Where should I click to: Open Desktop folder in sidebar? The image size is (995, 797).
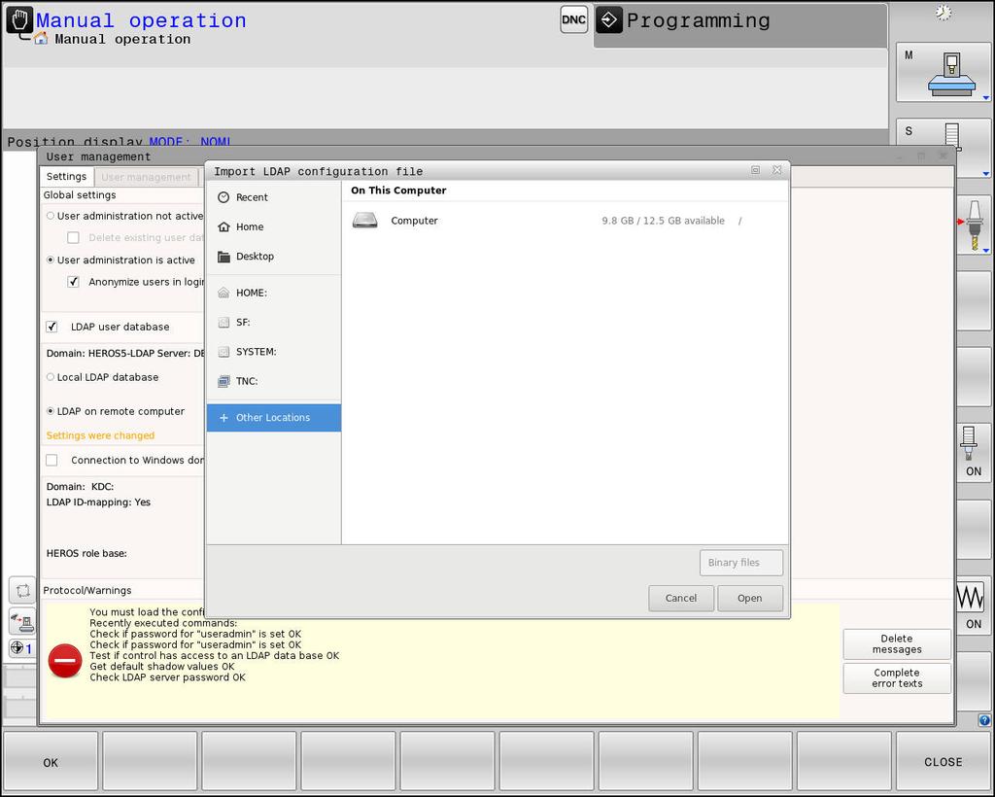coord(273,257)
